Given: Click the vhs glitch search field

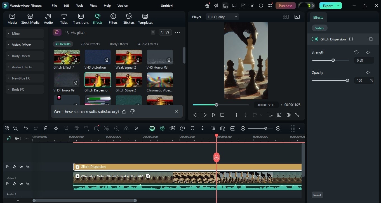Looking at the screenshot, I should [110, 32].
